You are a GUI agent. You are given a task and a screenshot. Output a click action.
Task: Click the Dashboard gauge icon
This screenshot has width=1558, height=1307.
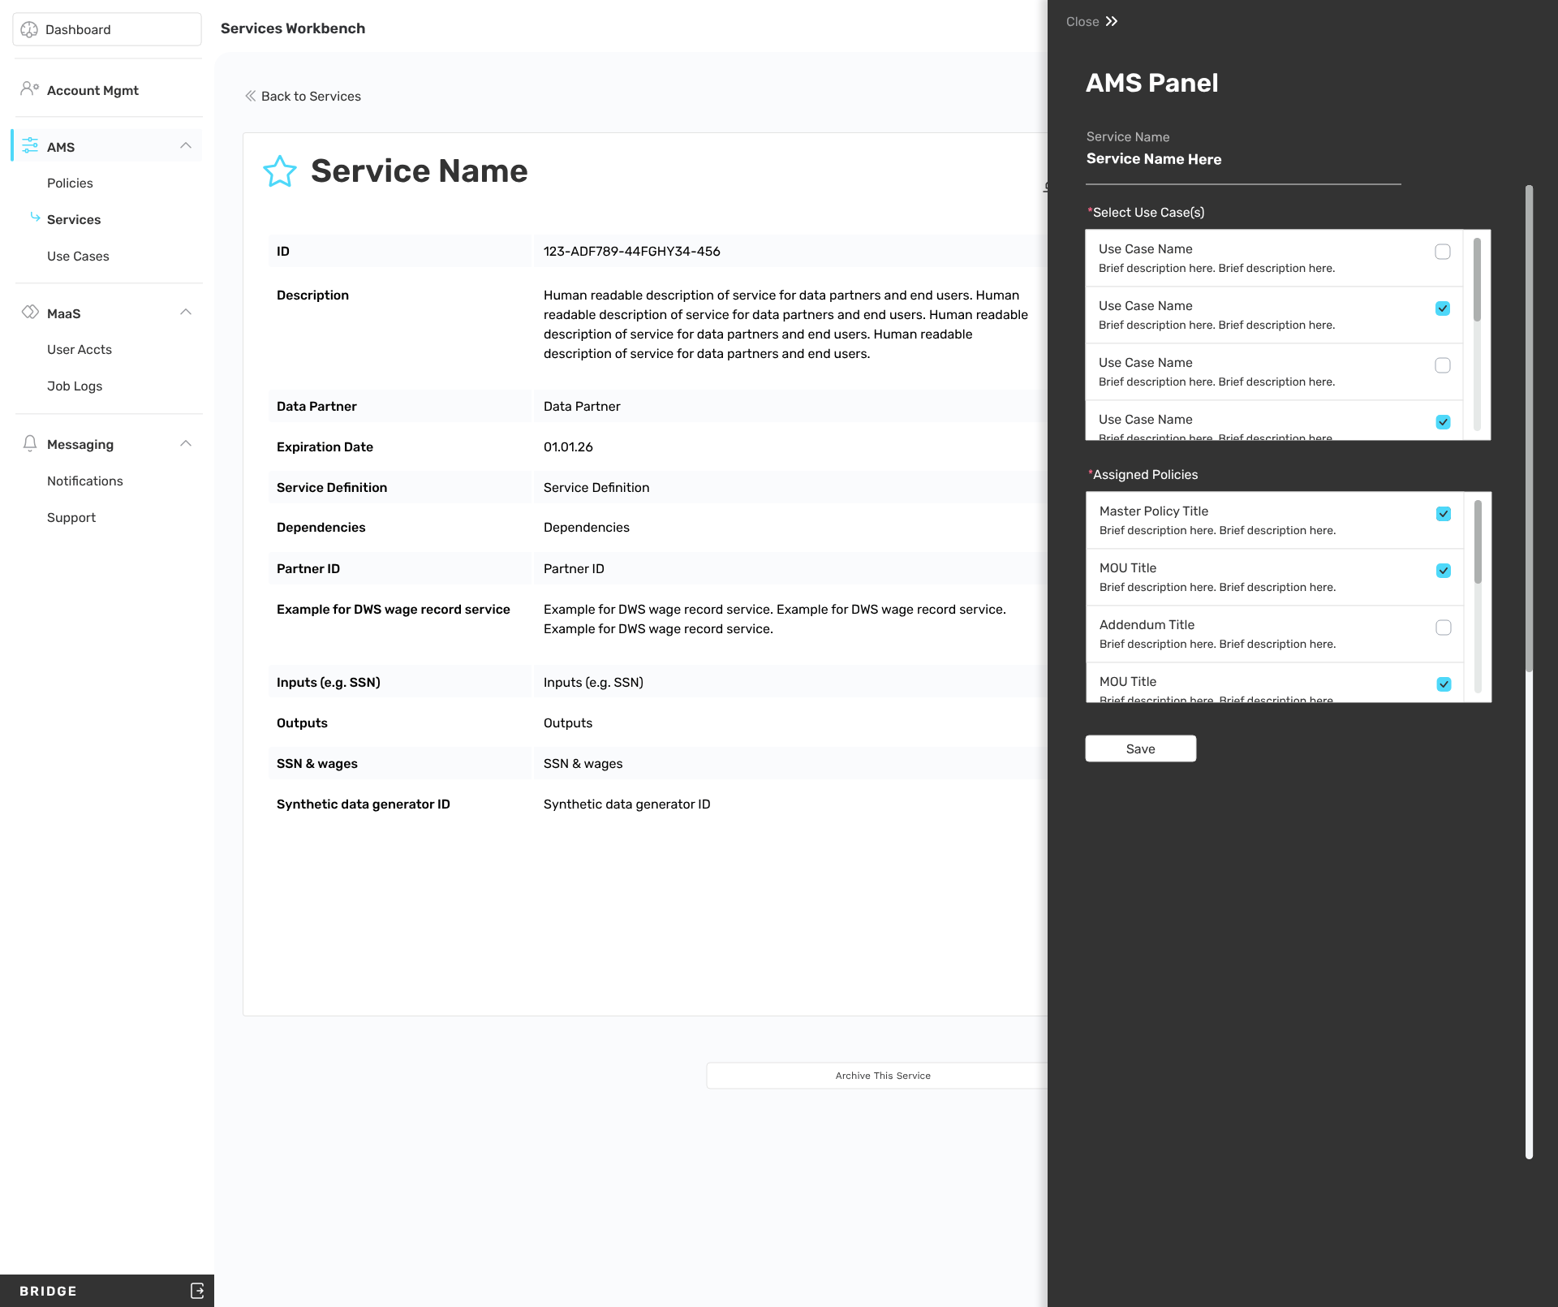pos(30,30)
